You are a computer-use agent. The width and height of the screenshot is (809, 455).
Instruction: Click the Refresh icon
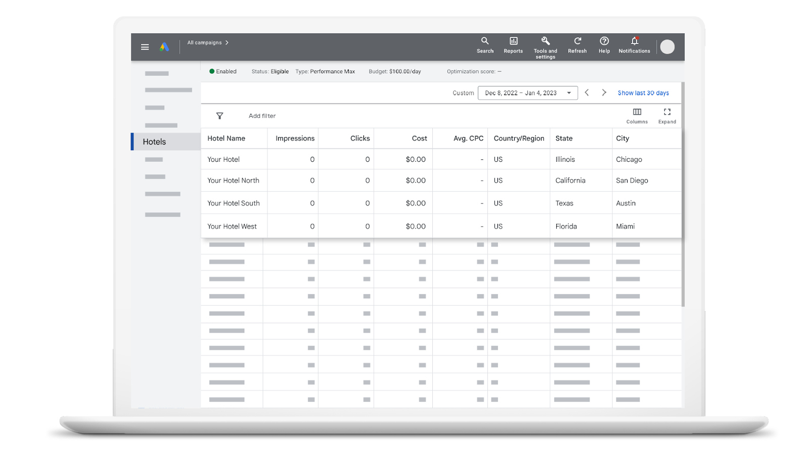pyautogui.click(x=577, y=44)
